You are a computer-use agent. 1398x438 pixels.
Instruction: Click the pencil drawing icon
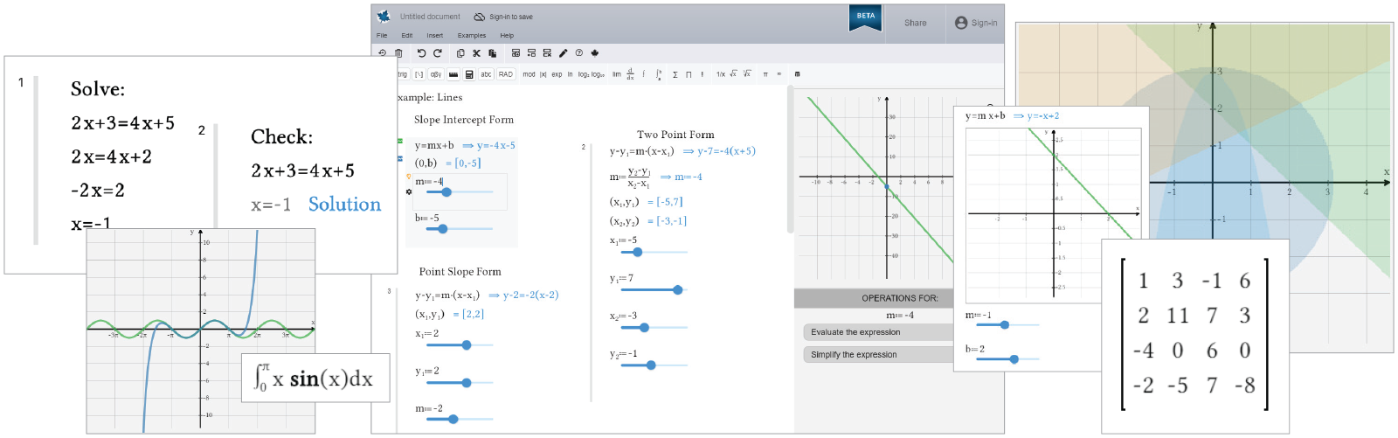564,53
